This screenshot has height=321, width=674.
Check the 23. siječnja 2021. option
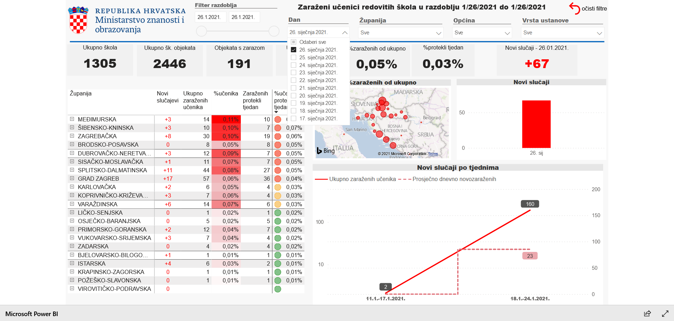coord(293,73)
